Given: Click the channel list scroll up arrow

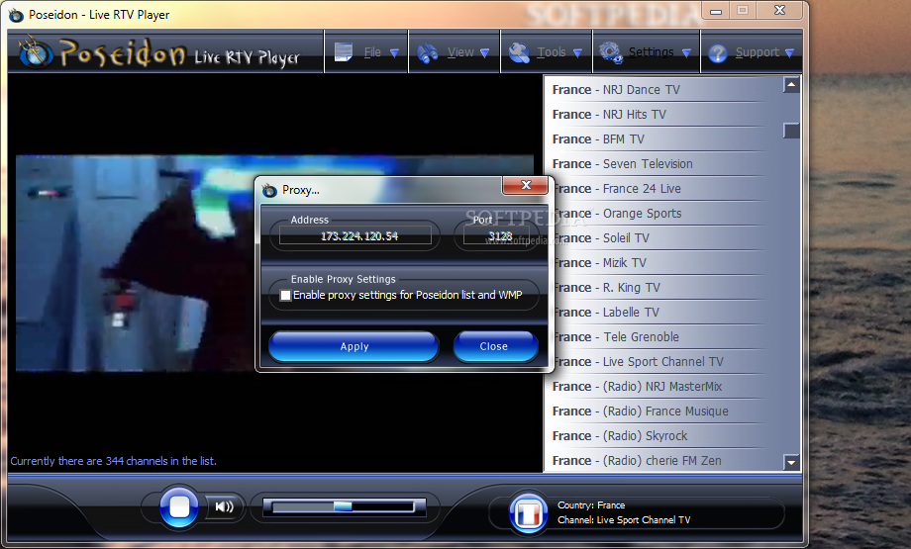Looking at the screenshot, I should (x=791, y=85).
